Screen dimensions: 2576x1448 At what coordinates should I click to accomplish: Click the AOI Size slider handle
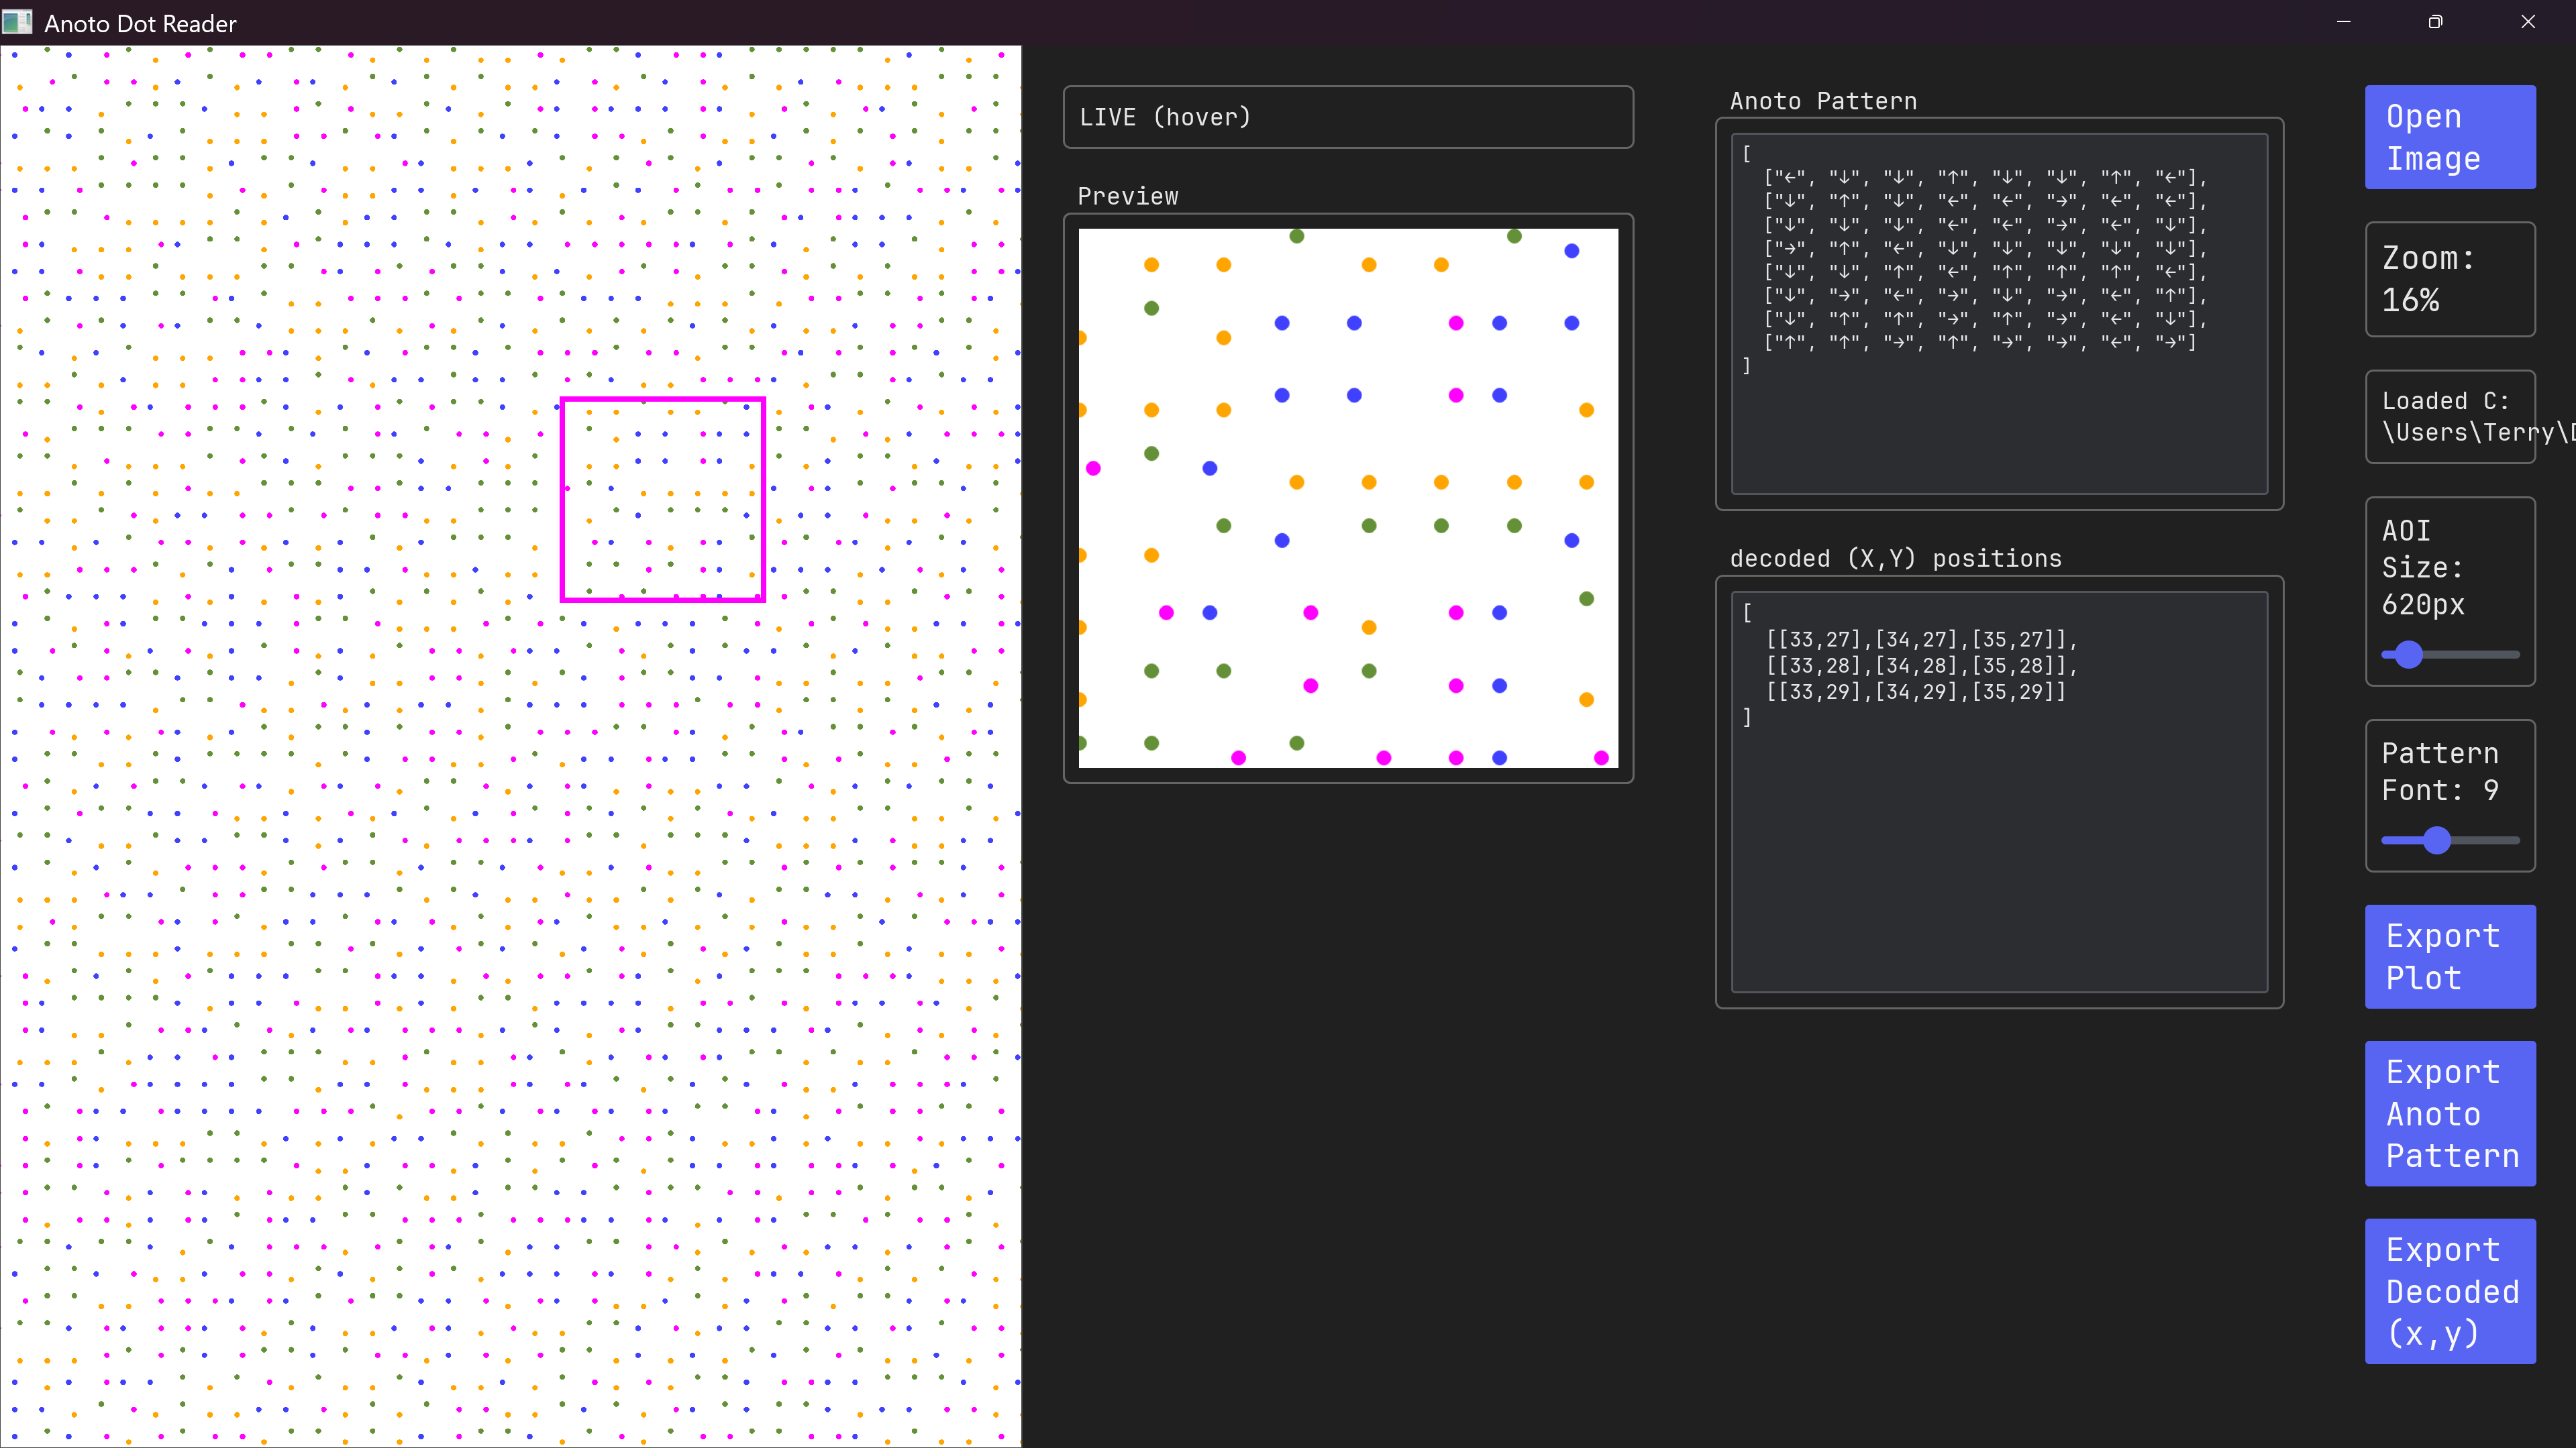(2409, 655)
